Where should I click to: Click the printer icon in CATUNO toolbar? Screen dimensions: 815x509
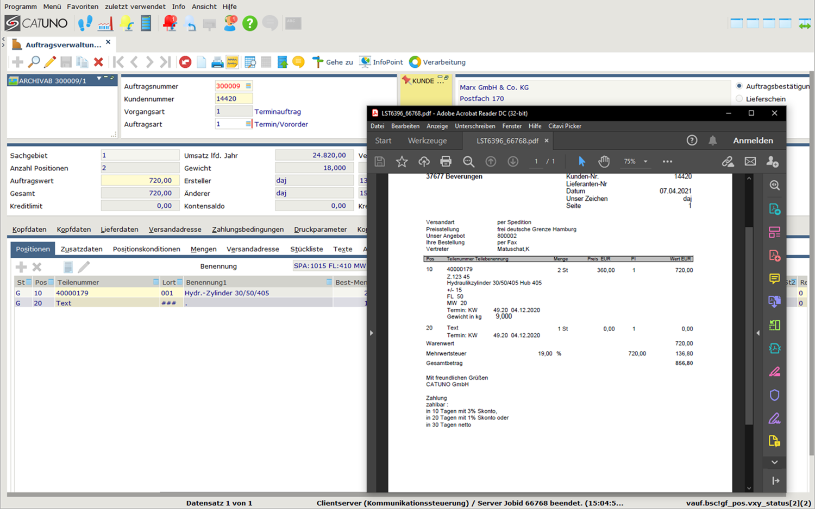point(217,62)
